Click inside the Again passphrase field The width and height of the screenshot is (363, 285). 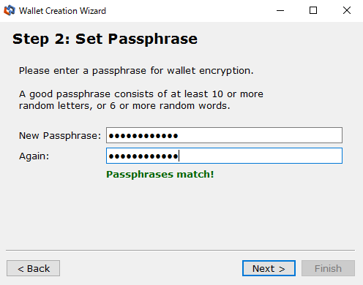point(224,156)
